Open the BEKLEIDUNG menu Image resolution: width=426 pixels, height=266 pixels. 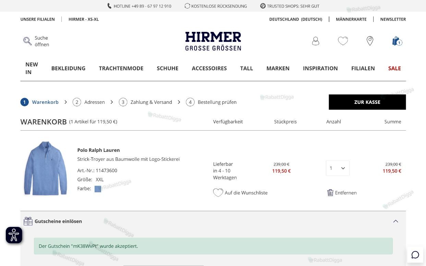click(68, 68)
